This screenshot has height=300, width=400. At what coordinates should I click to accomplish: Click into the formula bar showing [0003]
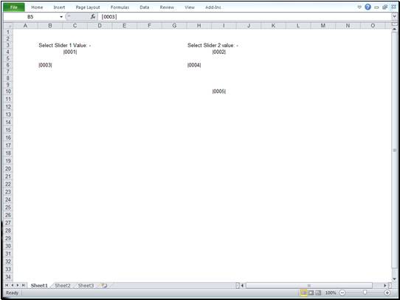coord(245,17)
